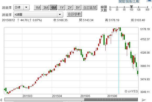This screenshot has width=152, height=102.
Task: Set chart days slider to 10
Action: 110,7
